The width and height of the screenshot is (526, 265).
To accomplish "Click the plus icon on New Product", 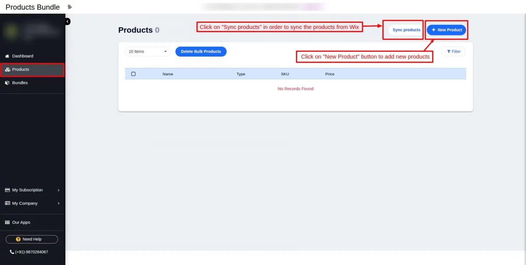I will click(x=434, y=30).
